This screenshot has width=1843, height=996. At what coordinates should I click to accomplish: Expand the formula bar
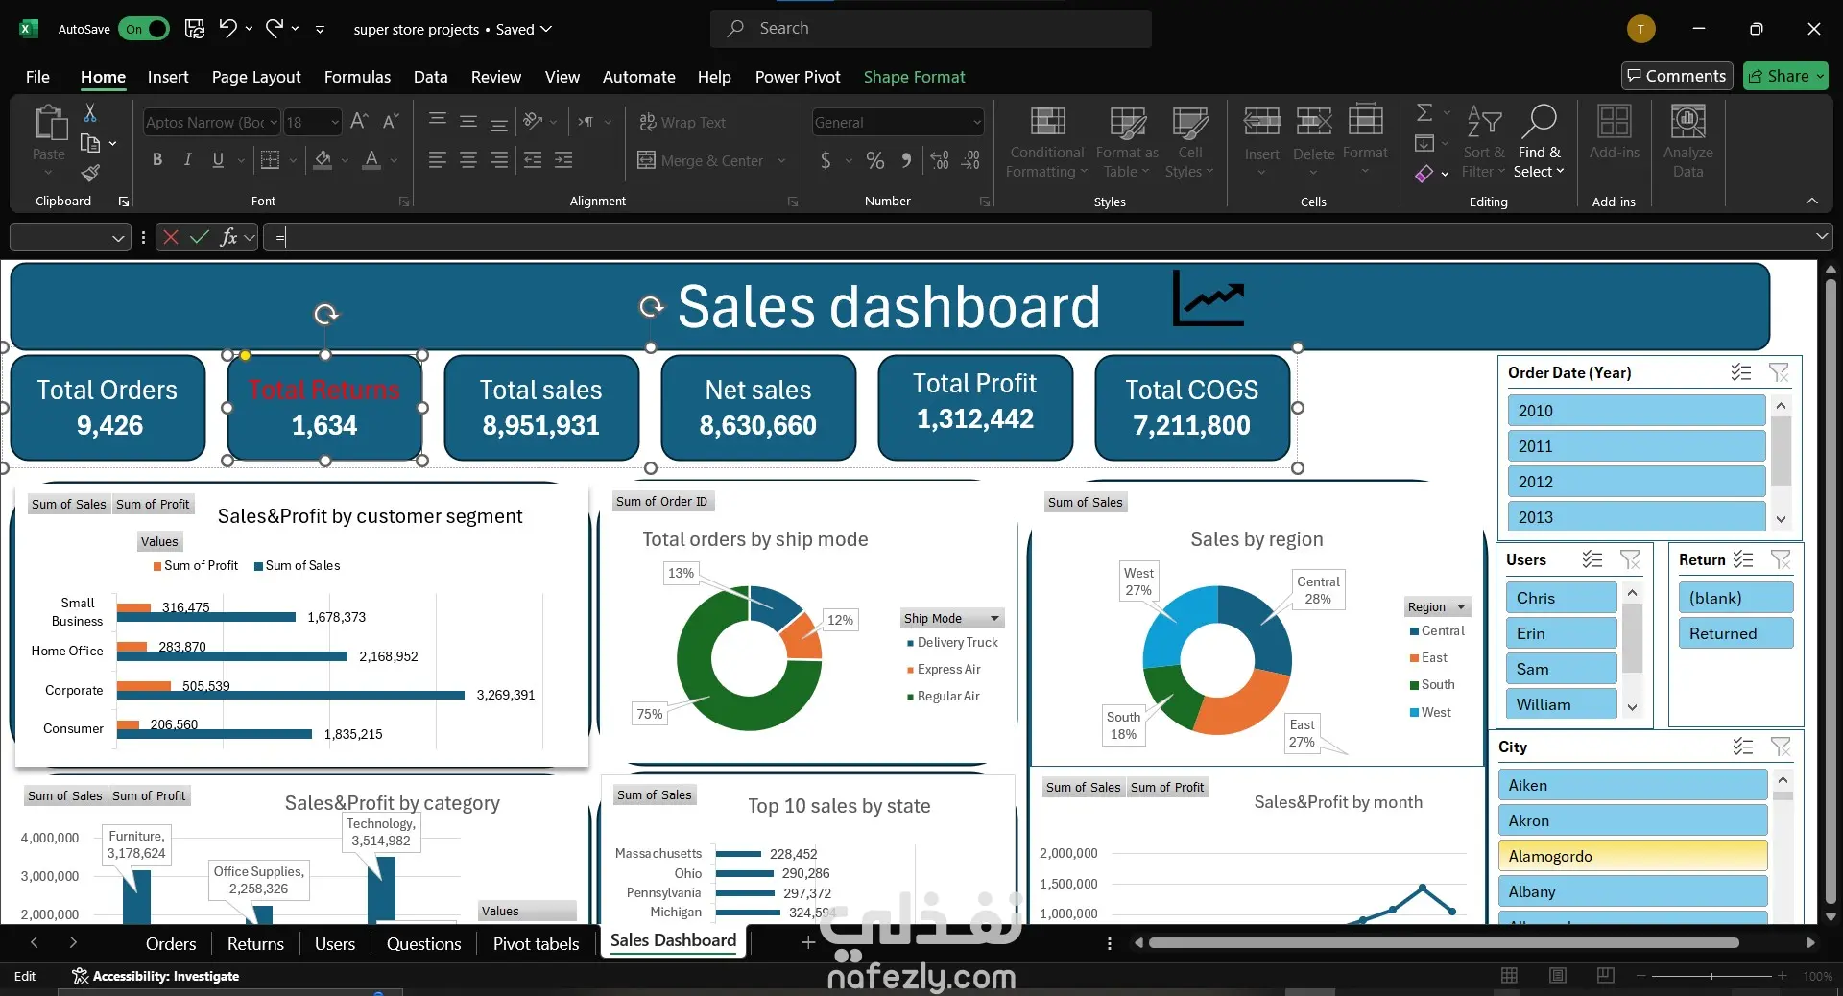[x=1821, y=236]
